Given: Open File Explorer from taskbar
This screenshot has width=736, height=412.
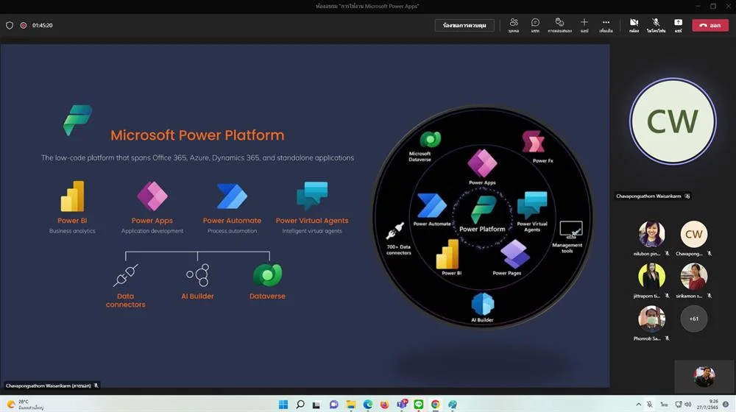Looking at the screenshot, I should 350,405.
